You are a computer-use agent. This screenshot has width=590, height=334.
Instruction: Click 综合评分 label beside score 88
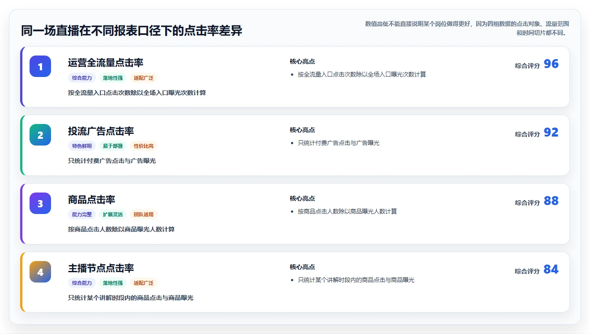pyautogui.click(x=527, y=203)
